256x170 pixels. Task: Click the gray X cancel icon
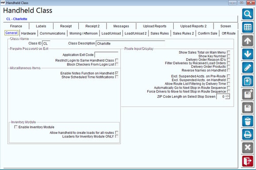pos(248,148)
